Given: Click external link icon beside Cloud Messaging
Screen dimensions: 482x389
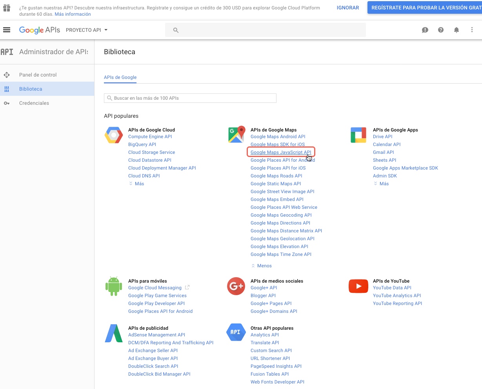Looking at the screenshot, I should click(x=187, y=287).
